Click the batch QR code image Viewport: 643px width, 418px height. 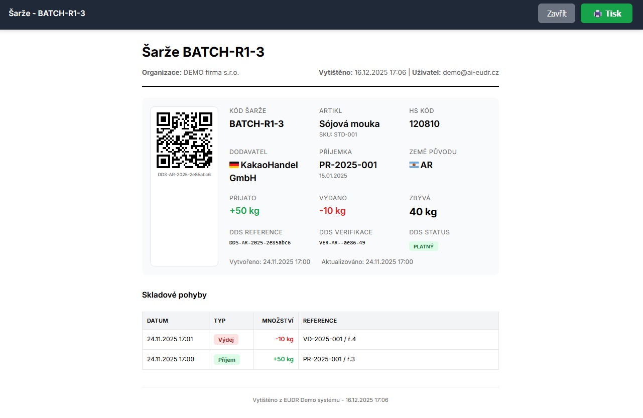[184, 140]
